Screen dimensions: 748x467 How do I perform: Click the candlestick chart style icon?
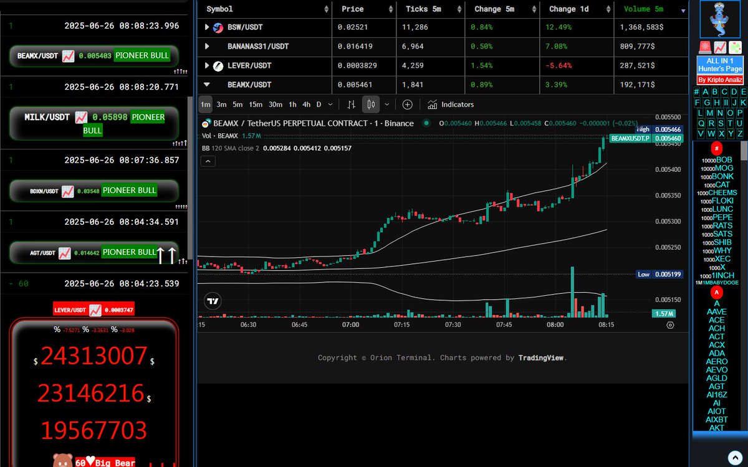pyautogui.click(x=370, y=105)
